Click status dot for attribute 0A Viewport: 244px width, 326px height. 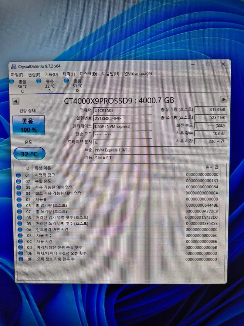click(x=20, y=230)
